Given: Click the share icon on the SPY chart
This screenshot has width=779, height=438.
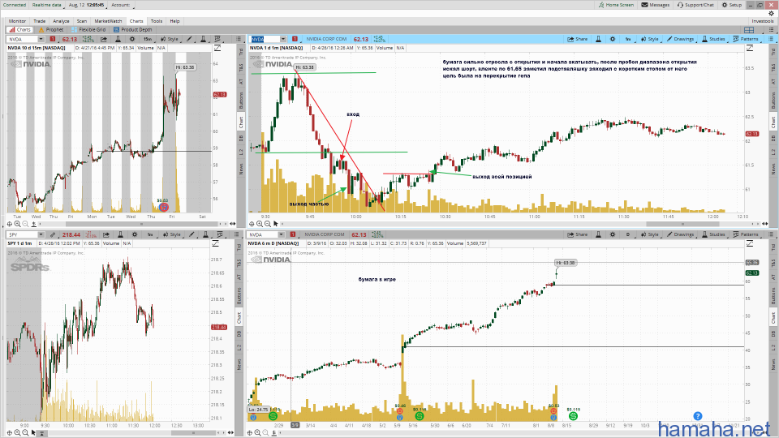Looking at the screenshot, I should point(105,235).
